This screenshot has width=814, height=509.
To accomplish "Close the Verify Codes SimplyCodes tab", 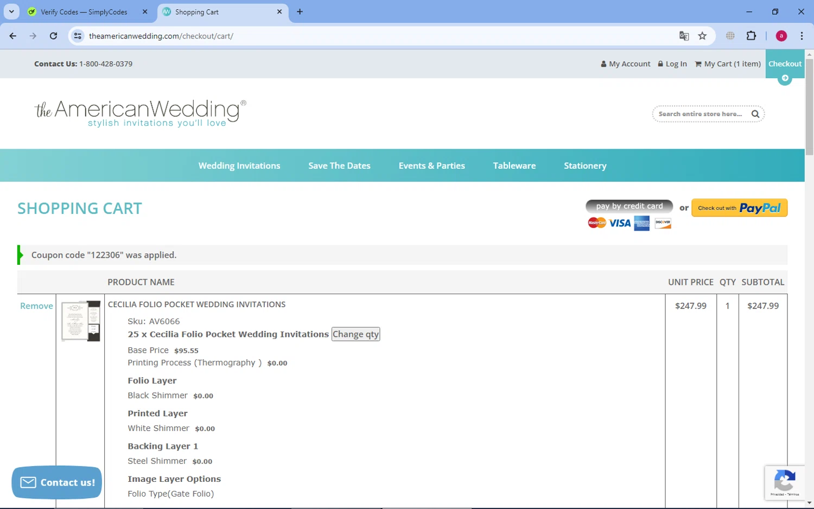I will click(x=145, y=11).
